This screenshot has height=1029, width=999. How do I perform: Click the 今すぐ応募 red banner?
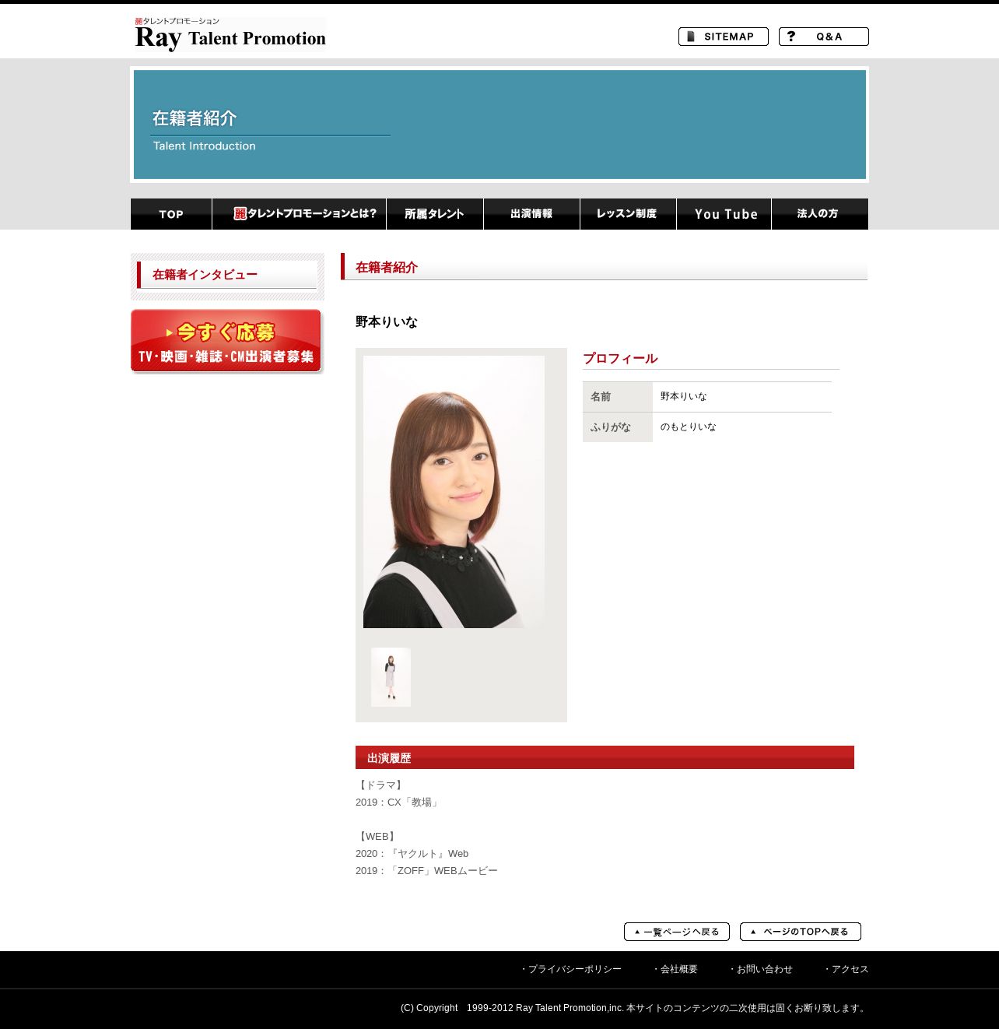pyautogui.click(x=226, y=342)
